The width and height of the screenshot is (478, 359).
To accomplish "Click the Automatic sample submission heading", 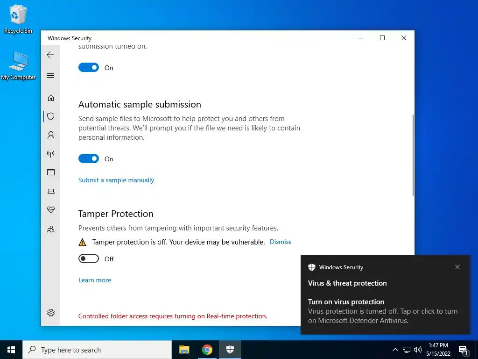I will click(x=140, y=104).
